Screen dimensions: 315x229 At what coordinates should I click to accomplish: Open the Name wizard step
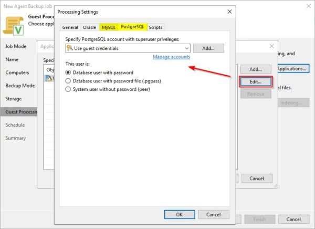(12, 59)
